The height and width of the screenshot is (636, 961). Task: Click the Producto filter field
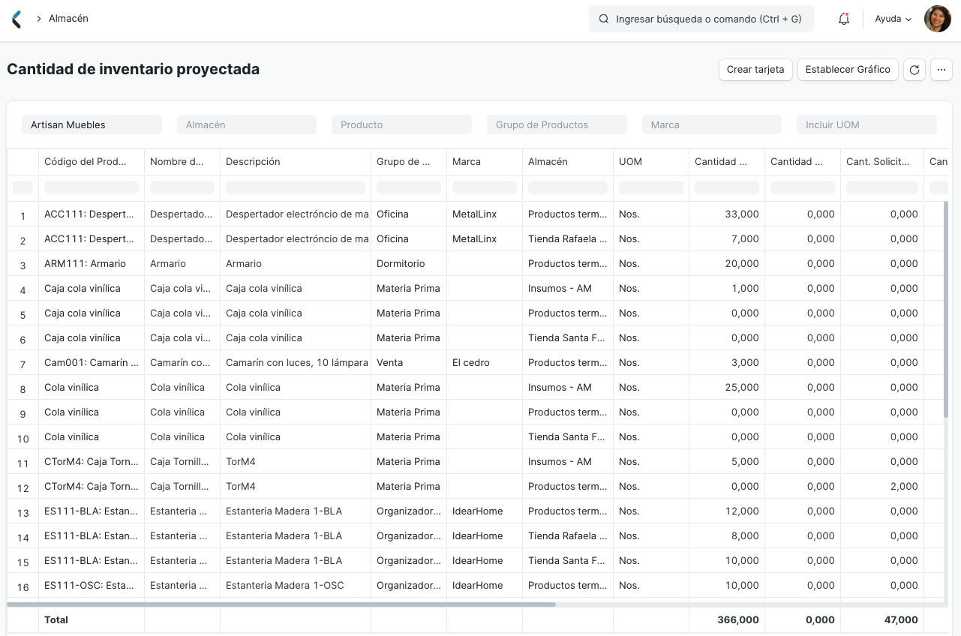pos(401,124)
